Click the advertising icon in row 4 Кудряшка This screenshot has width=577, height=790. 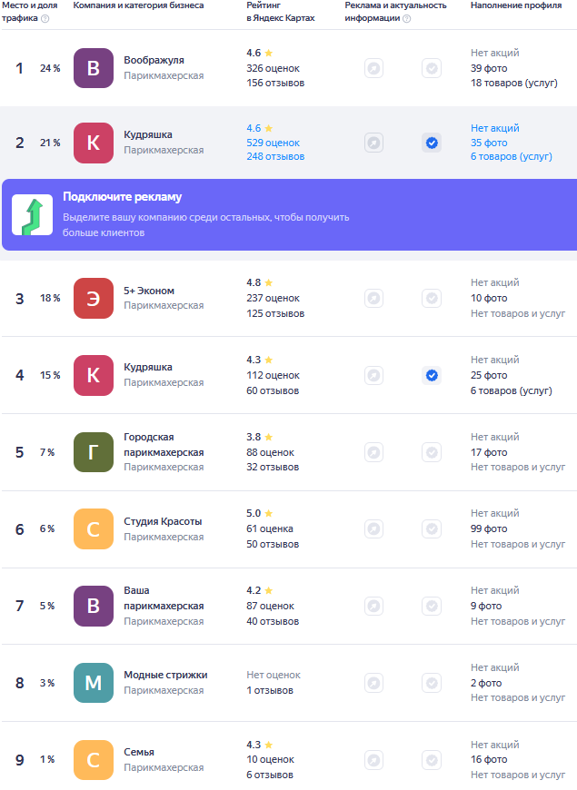click(x=373, y=375)
